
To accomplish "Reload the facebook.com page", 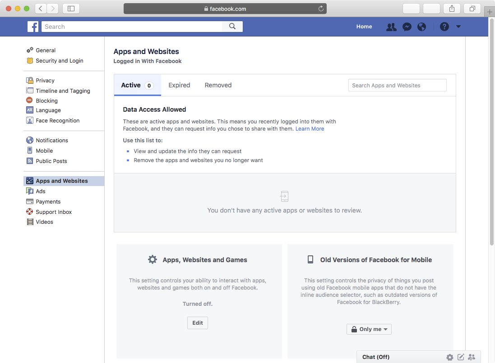I will pos(321,9).
